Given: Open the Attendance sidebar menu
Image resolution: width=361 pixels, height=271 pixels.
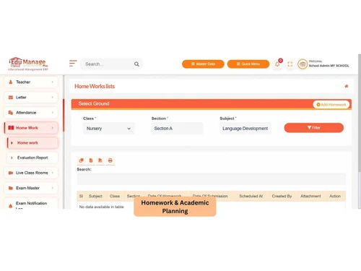Looking at the screenshot, I should (31, 113).
